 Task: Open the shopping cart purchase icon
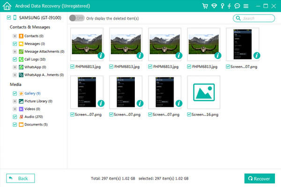point(205,6)
